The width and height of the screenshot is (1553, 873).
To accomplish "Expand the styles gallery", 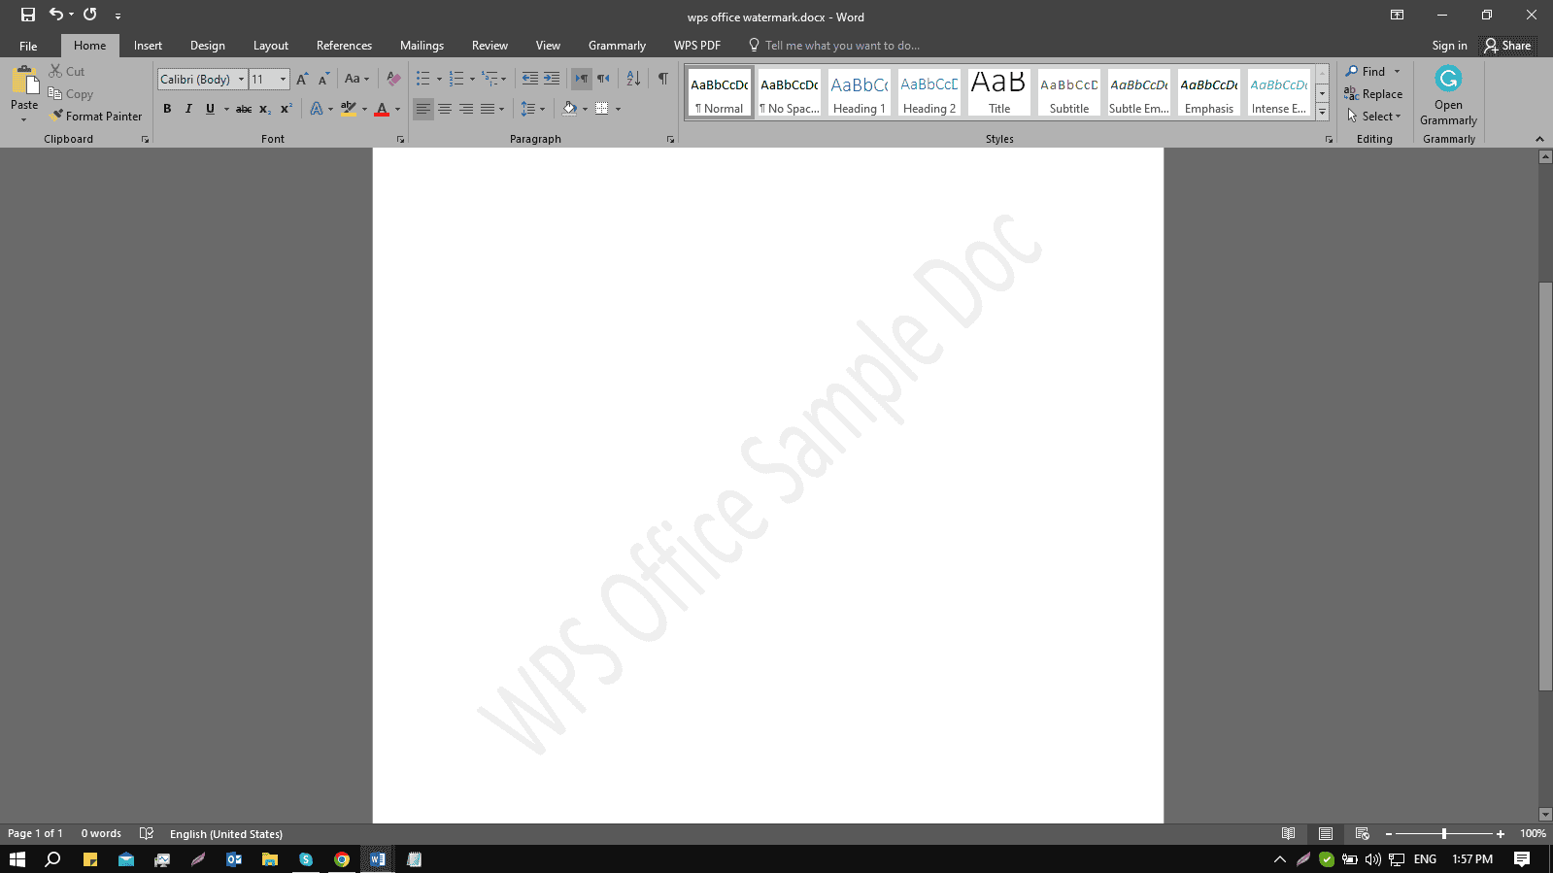I will (1322, 113).
